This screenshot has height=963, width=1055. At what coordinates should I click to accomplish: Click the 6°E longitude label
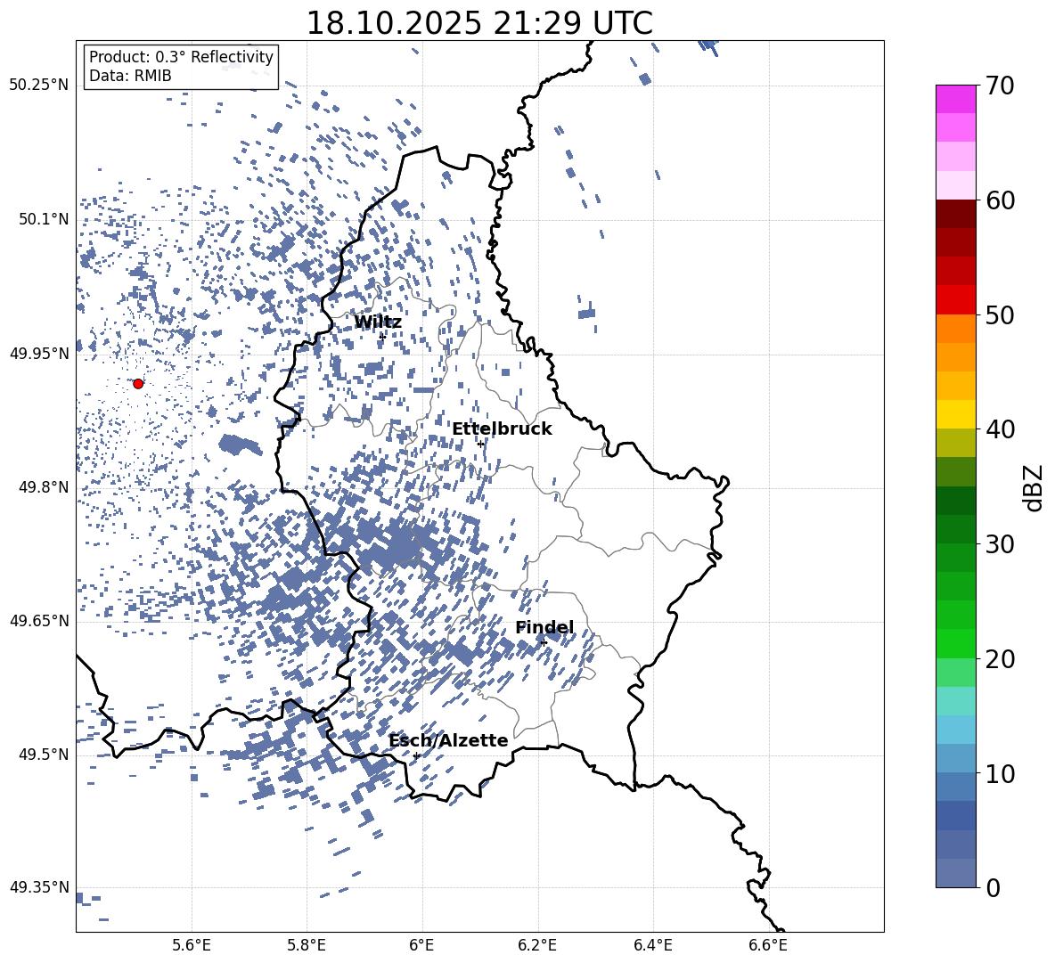click(421, 945)
